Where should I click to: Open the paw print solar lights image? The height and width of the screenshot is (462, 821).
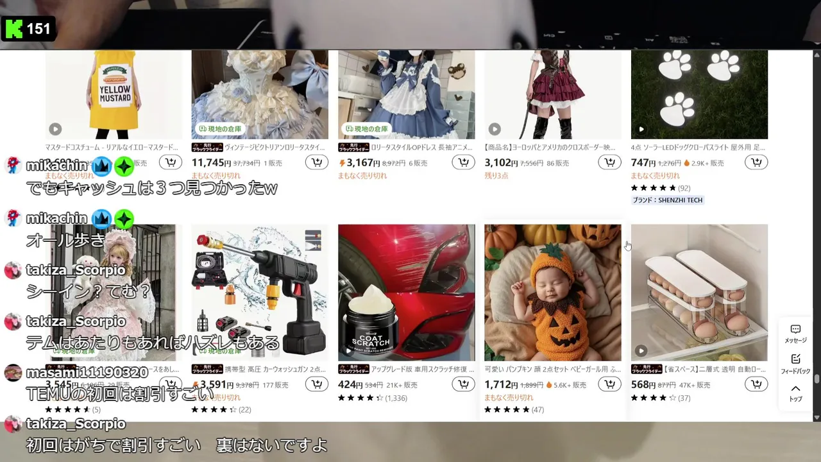699,94
